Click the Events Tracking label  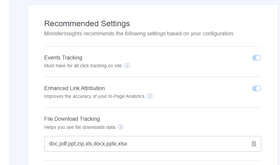[63, 58]
